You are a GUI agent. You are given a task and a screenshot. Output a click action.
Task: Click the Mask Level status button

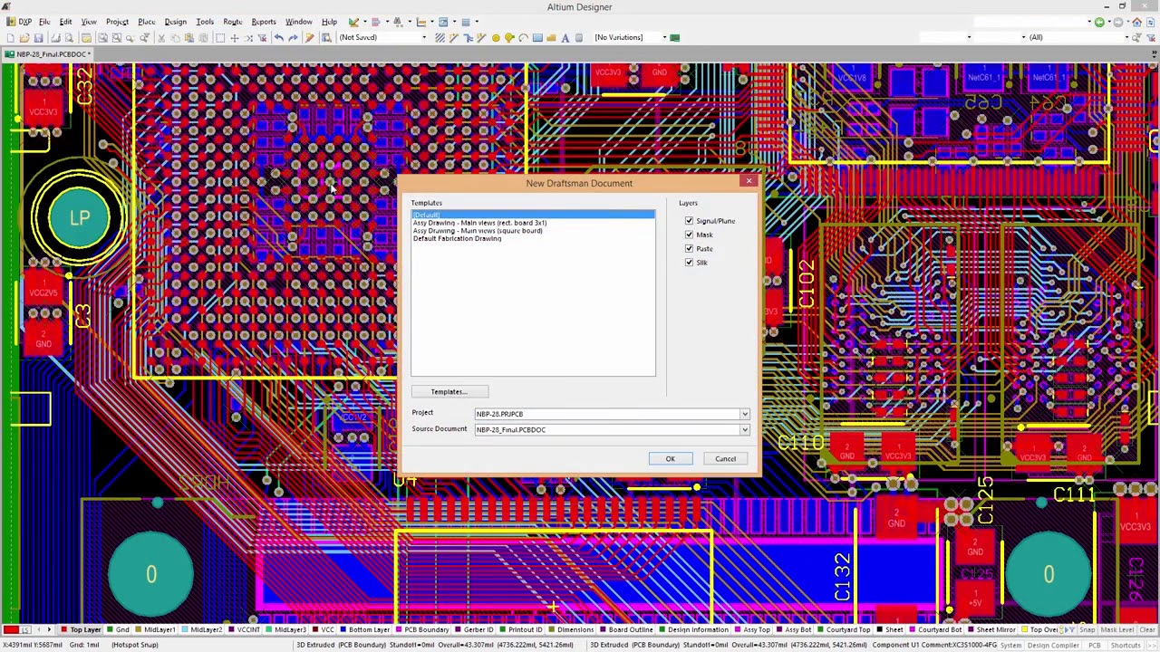point(1116,629)
